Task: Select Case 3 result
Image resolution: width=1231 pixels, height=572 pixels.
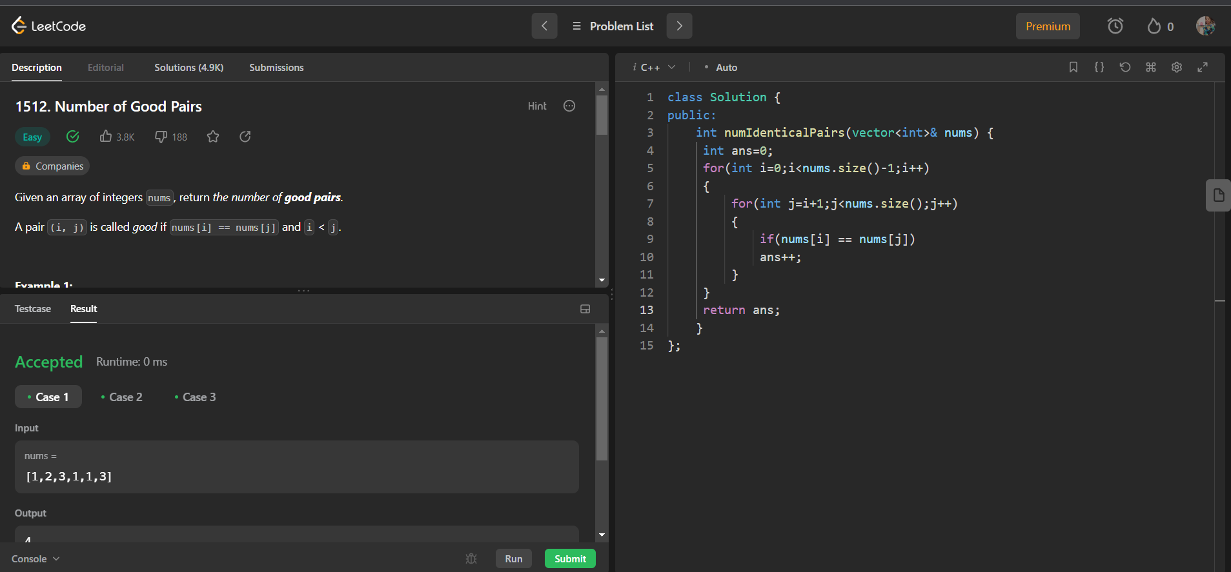Action: [195, 397]
